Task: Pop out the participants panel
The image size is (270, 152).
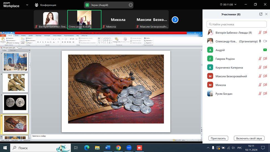Action: click(261, 14)
